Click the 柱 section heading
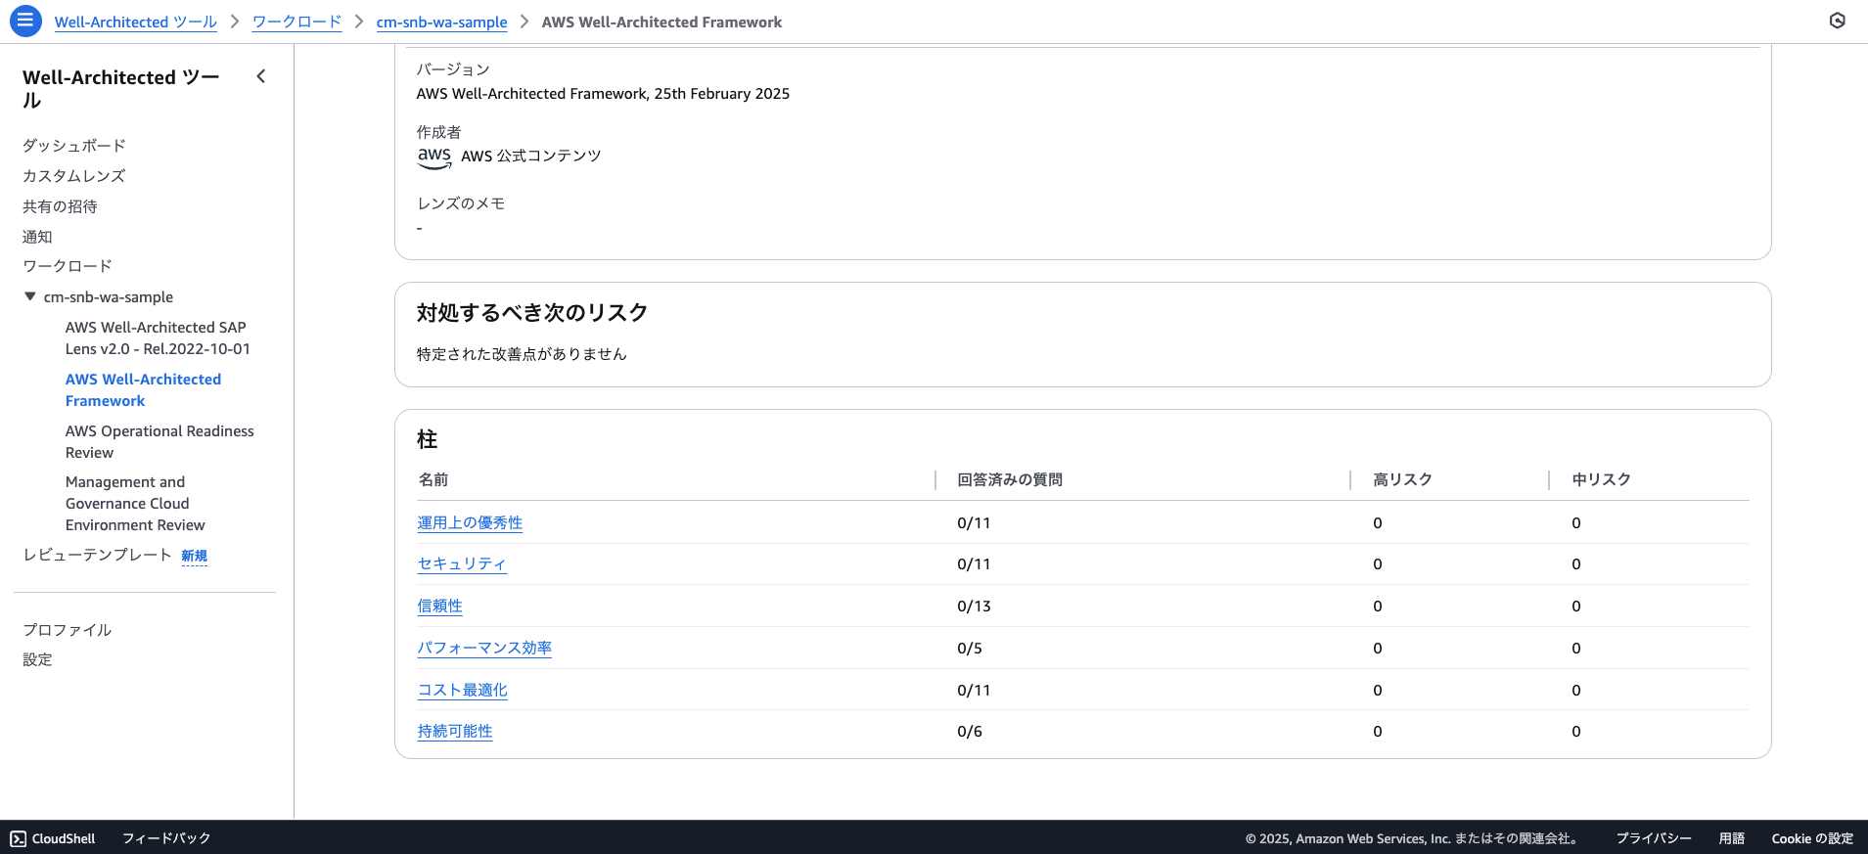Screen dimensions: 1868x854 [x=428, y=439]
